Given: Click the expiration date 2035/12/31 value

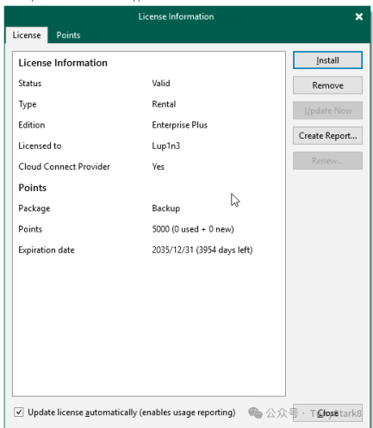Looking at the screenshot, I should coord(202,250).
